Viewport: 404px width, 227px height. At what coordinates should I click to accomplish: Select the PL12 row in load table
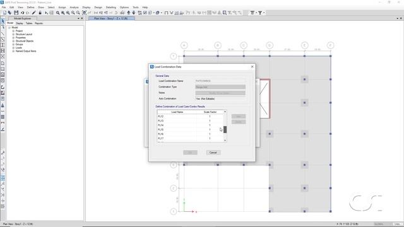[190, 116]
